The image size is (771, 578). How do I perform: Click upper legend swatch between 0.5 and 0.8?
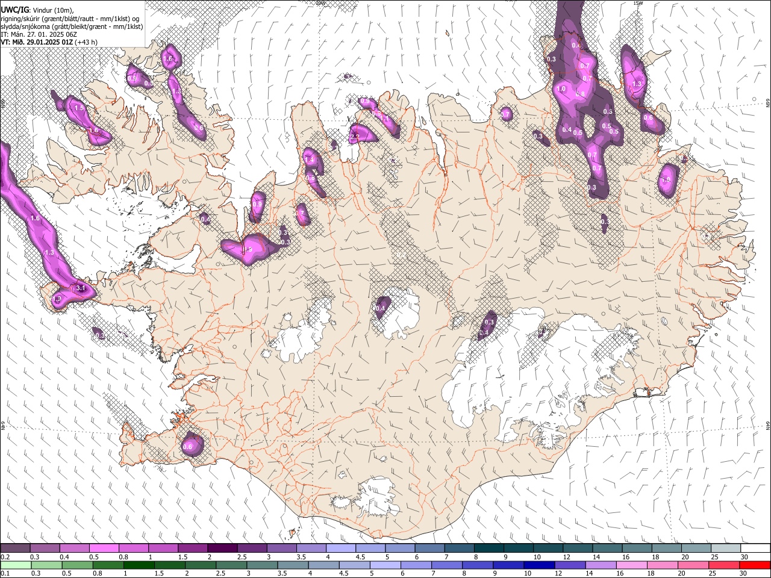[104, 548]
